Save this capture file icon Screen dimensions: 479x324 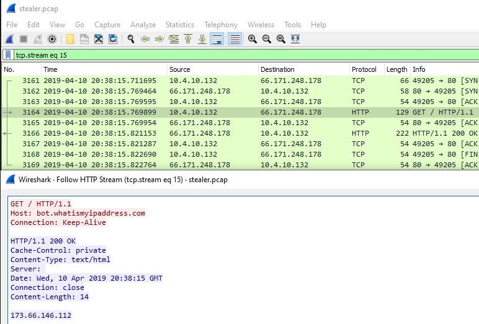pos(84,39)
